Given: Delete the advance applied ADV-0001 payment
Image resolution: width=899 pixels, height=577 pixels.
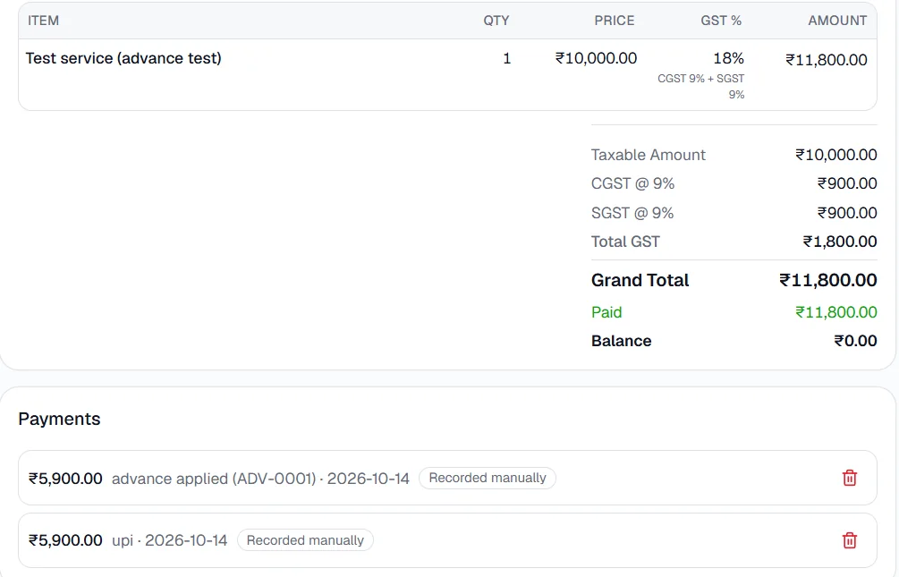Looking at the screenshot, I should click(x=849, y=478).
